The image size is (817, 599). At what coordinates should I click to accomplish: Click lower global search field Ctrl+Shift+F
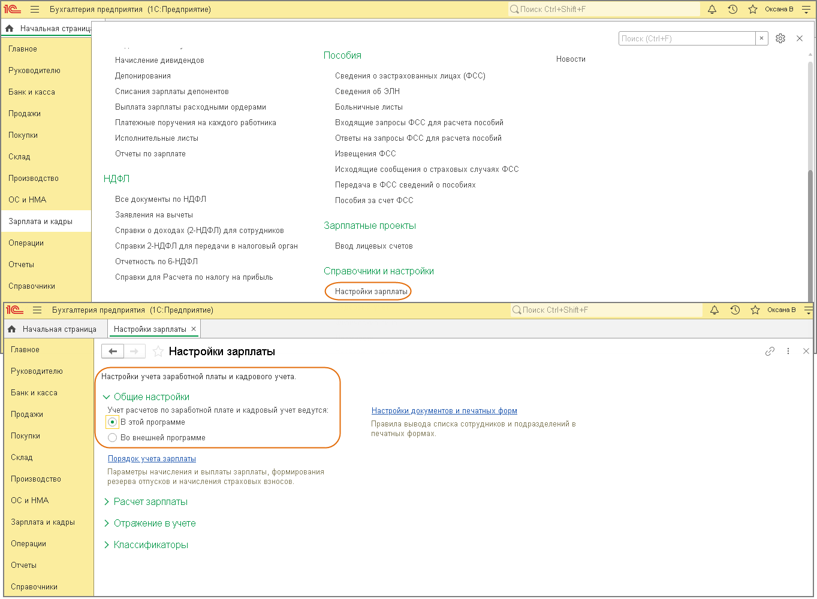click(607, 310)
